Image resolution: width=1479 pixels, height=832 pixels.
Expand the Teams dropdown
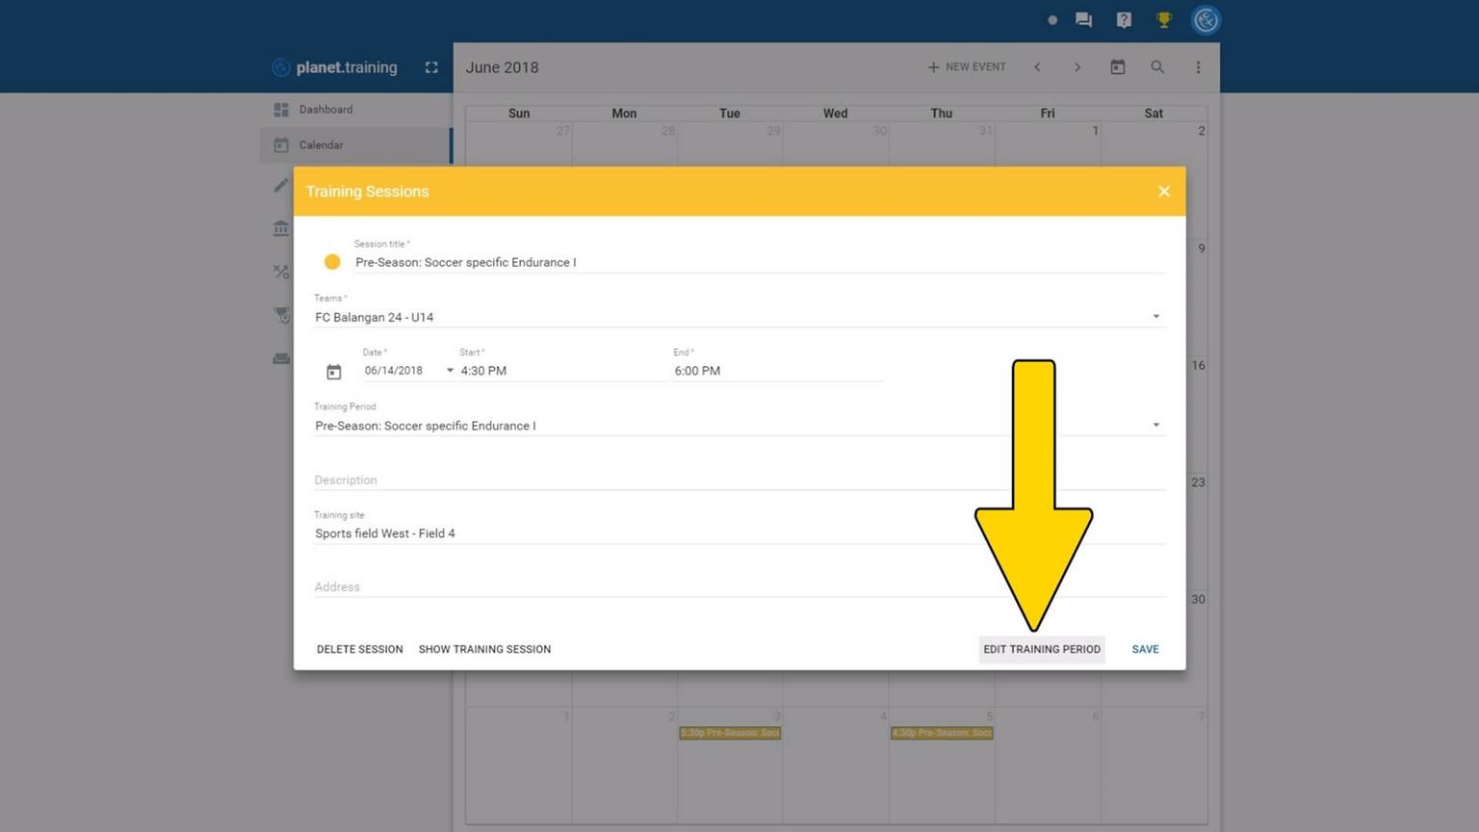click(x=1155, y=317)
